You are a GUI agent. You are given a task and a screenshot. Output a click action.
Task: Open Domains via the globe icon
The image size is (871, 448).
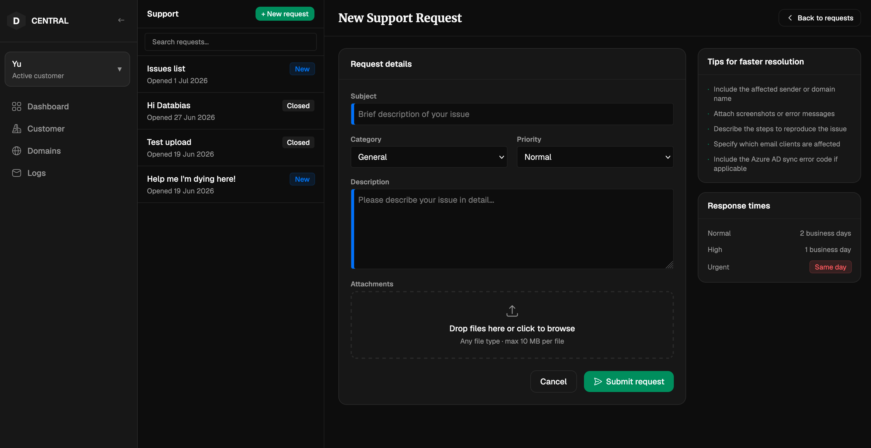tap(17, 151)
